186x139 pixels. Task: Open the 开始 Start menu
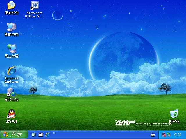(x=14, y=134)
